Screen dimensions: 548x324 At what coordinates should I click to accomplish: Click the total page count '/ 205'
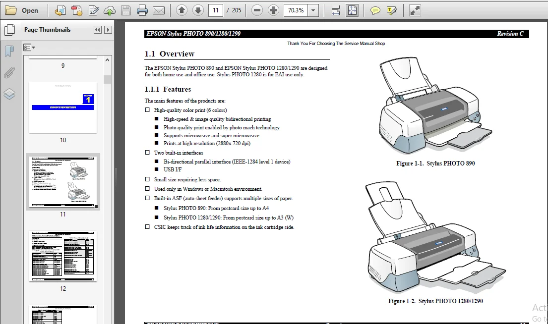234,10
